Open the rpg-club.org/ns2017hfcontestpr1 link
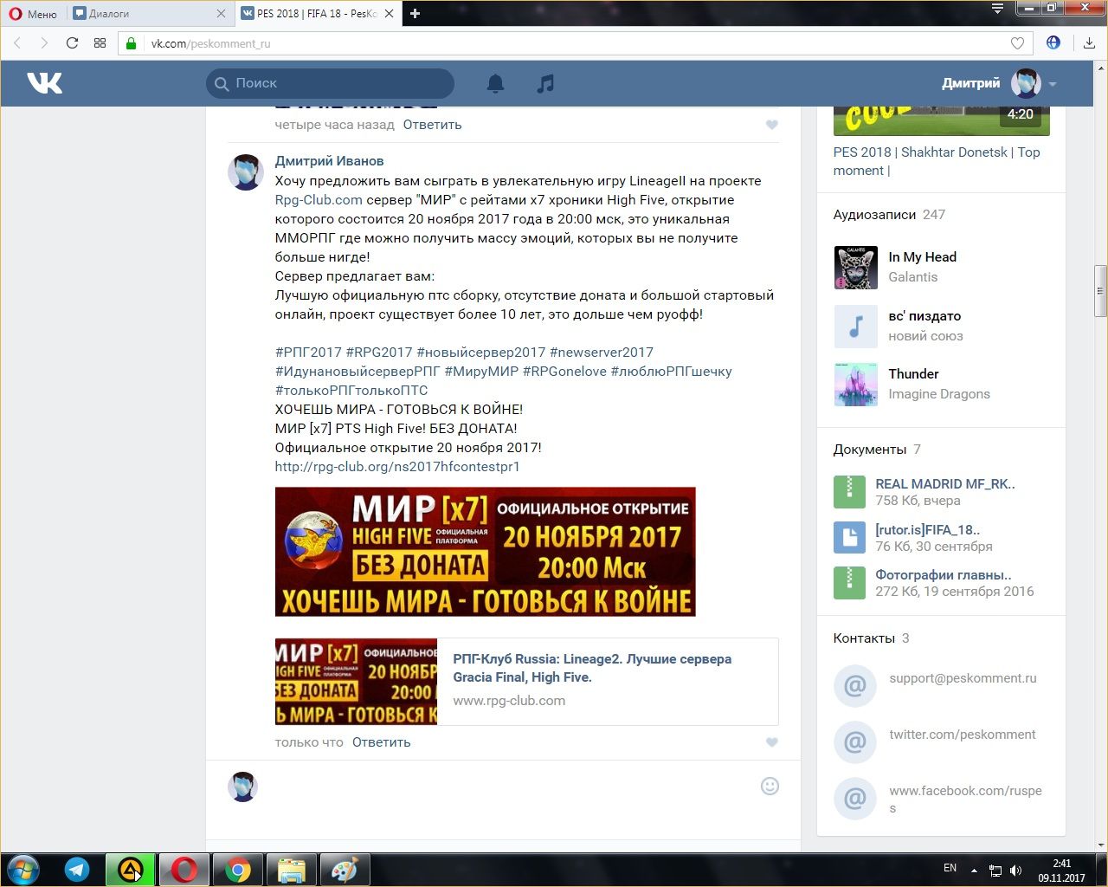The image size is (1108, 887). pyautogui.click(x=397, y=466)
